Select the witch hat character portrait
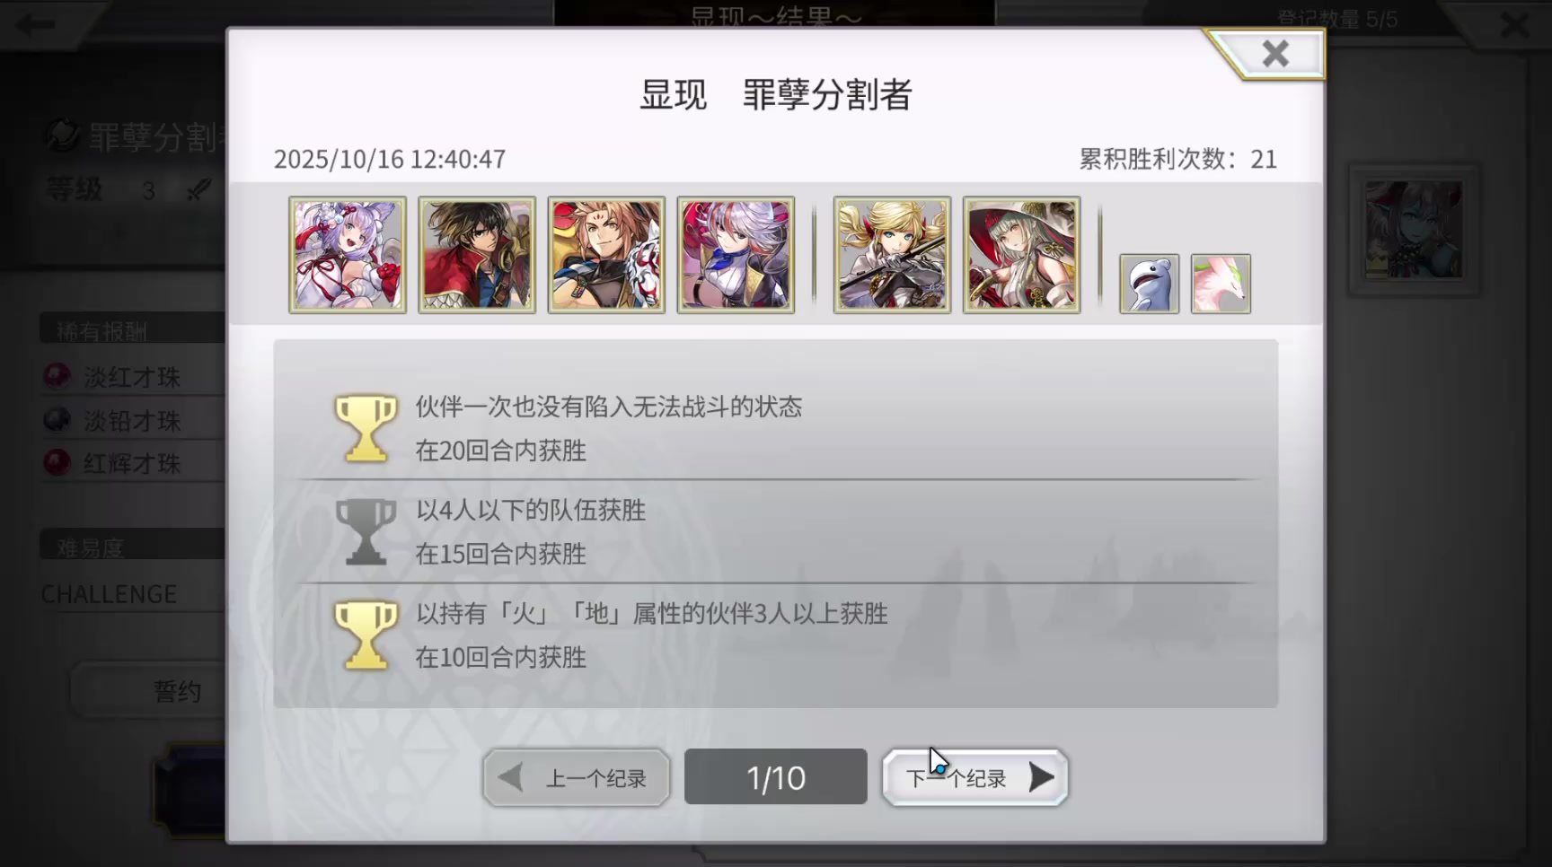This screenshot has height=867, width=1552. (1021, 255)
